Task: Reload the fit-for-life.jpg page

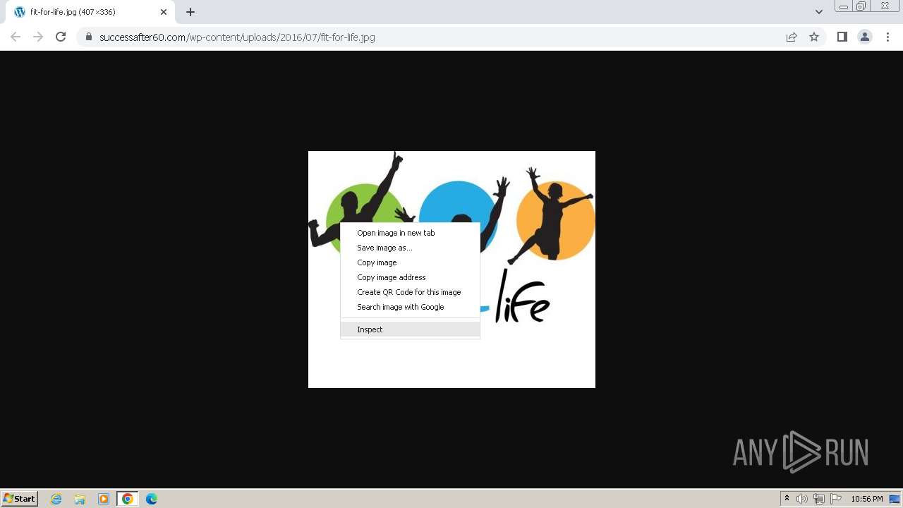Action: tap(61, 37)
